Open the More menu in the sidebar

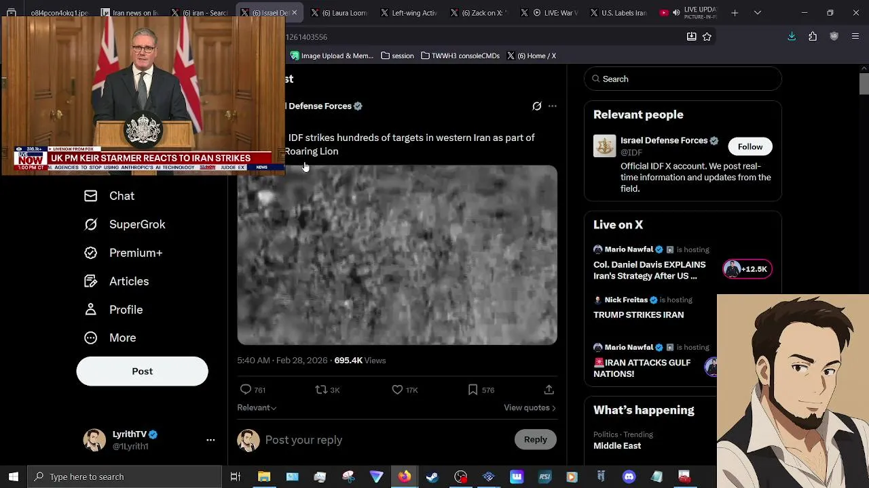pyautogui.click(x=110, y=338)
